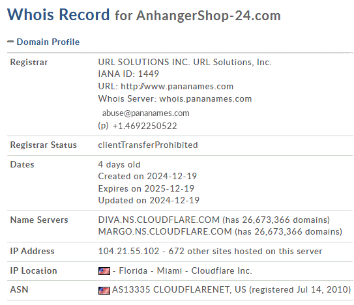Click the clientTransferProhibited status text

pos(148,145)
